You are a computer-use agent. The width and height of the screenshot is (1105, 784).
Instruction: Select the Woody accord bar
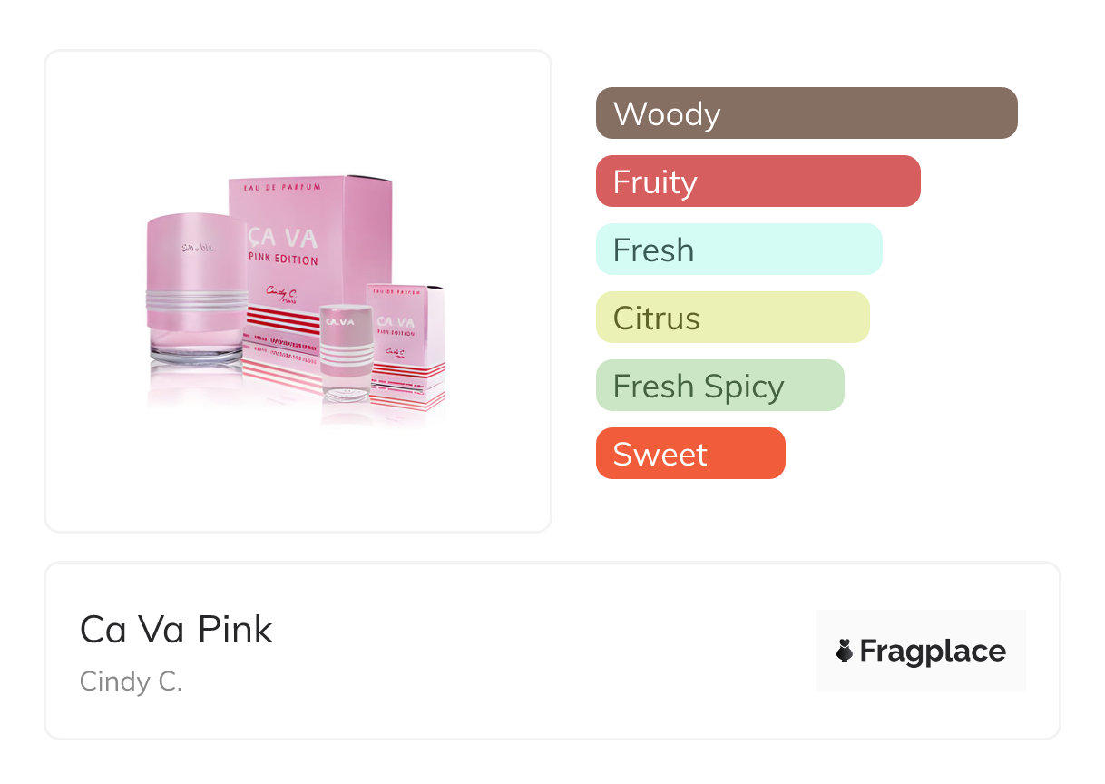[x=806, y=113]
